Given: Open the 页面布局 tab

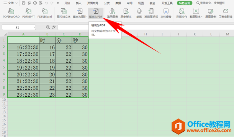Looking at the screenshot, I should click(x=93, y=3).
